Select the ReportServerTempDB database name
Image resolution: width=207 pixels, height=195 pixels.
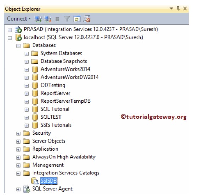[x=65, y=101]
